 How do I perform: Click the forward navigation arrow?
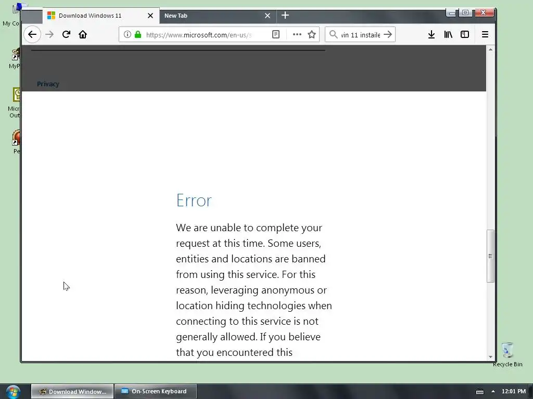(x=49, y=34)
